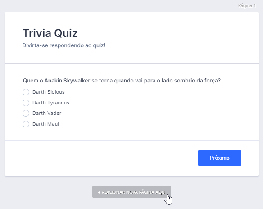Click the Darth Vader answer label
The height and width of the screenshot is (209, 263).
[x=47, y=113]
